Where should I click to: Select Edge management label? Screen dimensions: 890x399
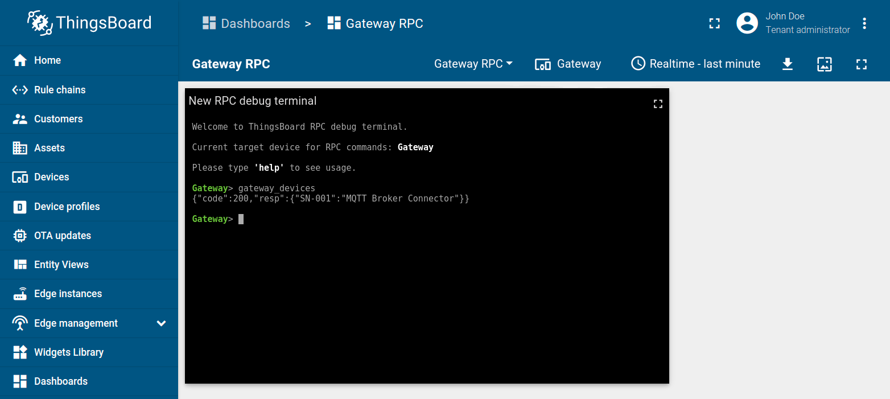pos(76,323)
